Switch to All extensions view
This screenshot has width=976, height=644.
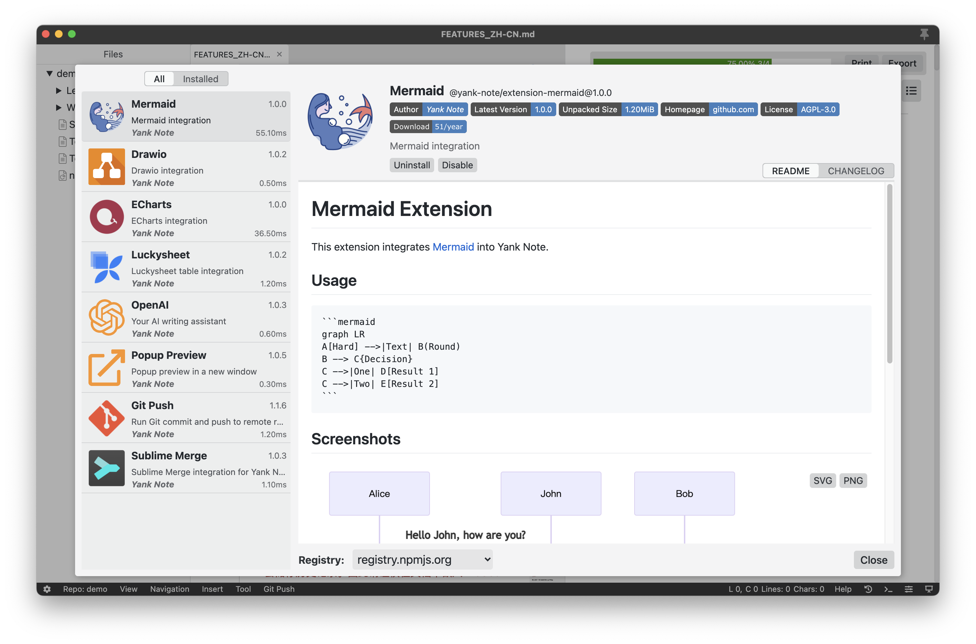tap(158, 78)
